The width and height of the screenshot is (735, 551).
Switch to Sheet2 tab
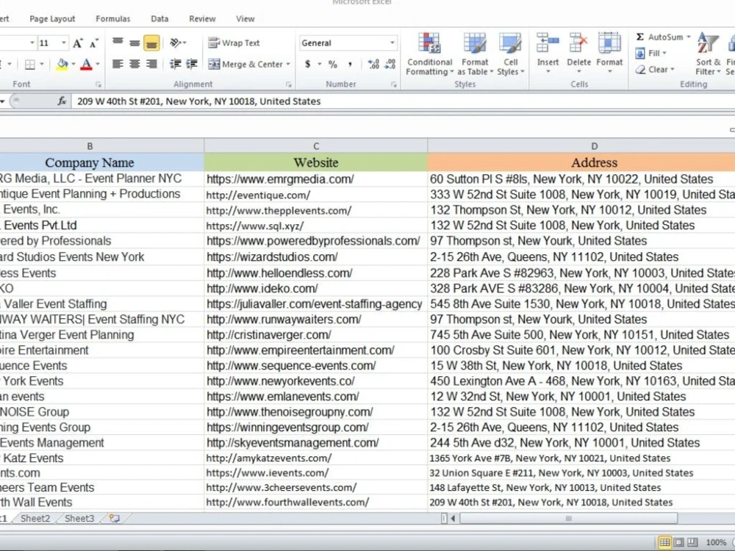35,518
